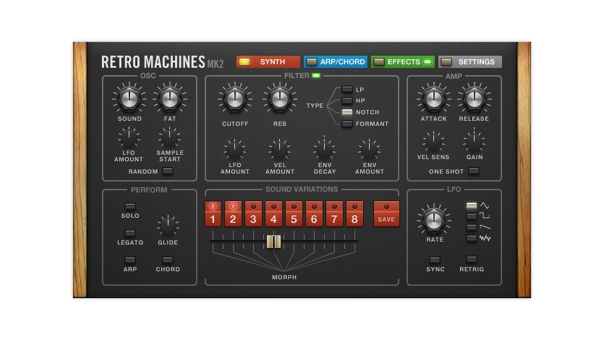The height and width of the screenshot is (340, 604).
Task: Enable Solo mode in Perform
Action: pyautogui.click(x=130, y=207)
